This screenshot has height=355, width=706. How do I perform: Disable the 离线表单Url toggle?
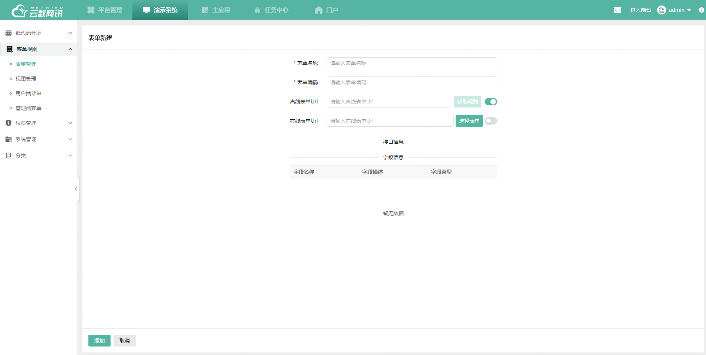491,101
